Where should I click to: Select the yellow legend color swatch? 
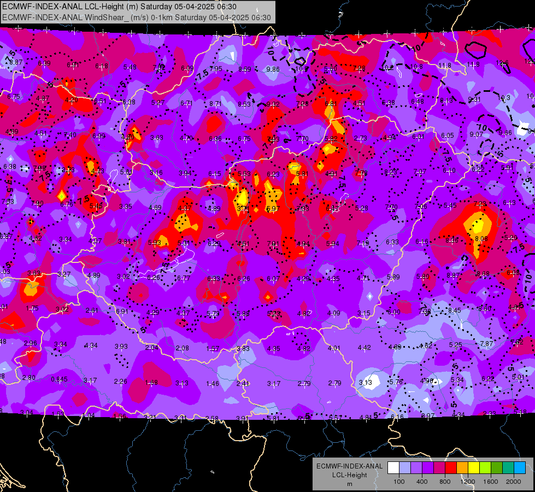click(474, 468)
